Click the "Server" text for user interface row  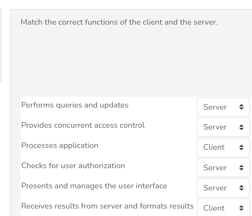215,188
